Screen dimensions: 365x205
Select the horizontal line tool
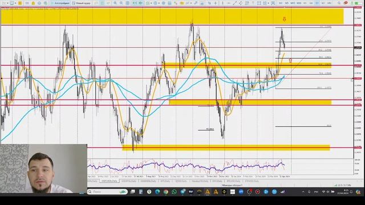[x=229, y=3]
